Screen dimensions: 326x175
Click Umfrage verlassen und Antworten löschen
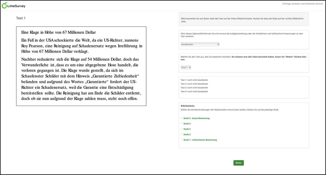(x=302, y=4)
